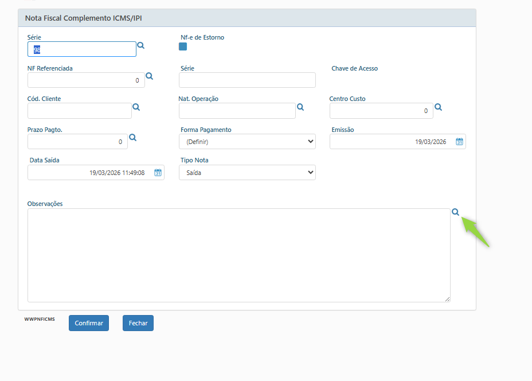Expand the Forma Pagamento dropdown
Screen dimensions: 532x381
[x=247, y=142]
